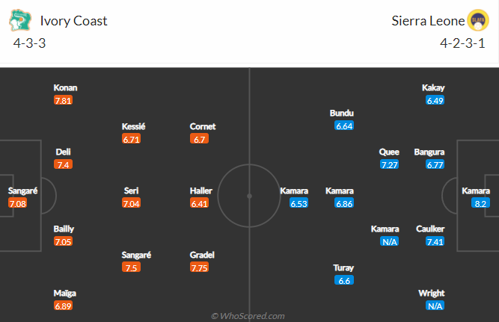
Task: Click Cornet's 6.7 rating badge
Action: pos(199,139)
